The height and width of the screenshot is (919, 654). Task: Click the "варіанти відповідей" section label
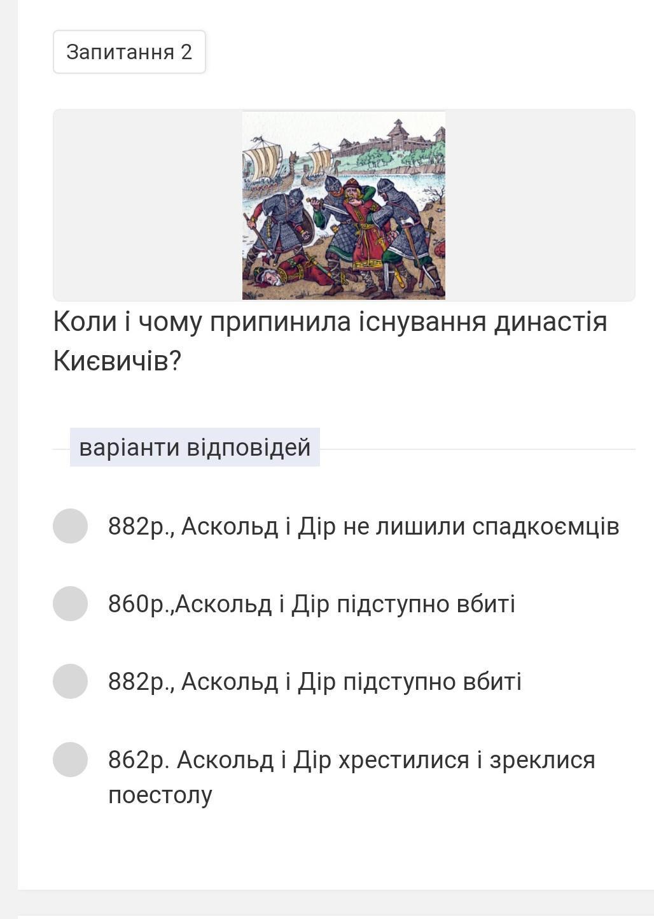(x=195, y=447)
